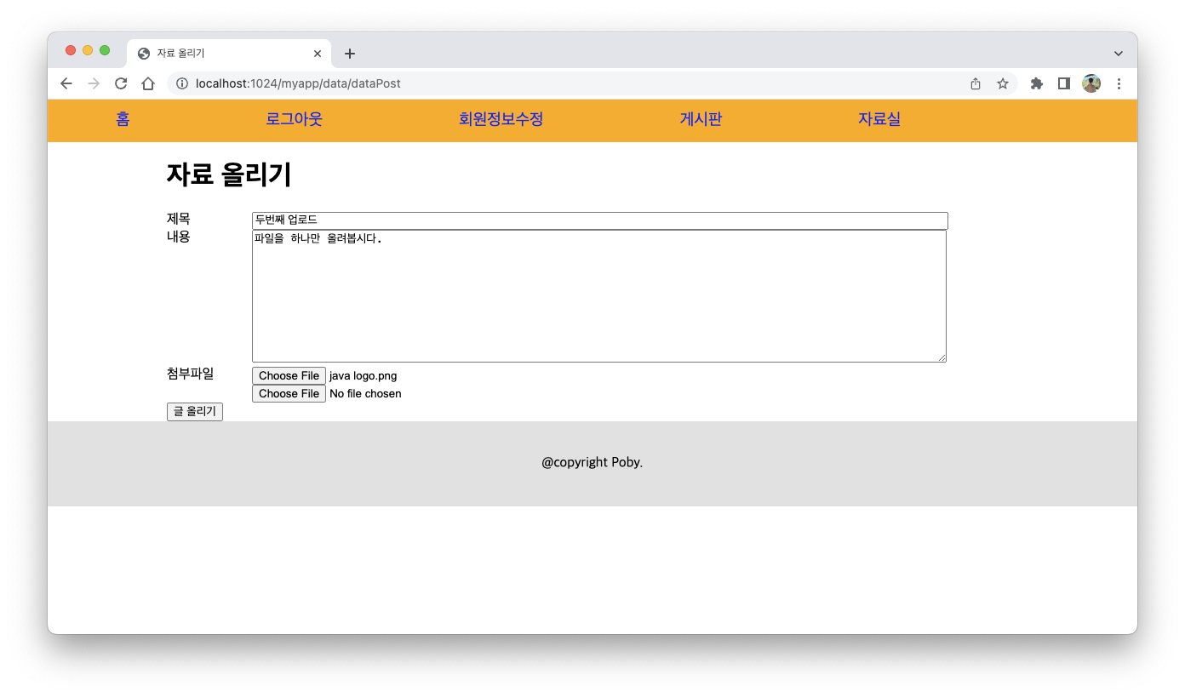The image size is (1185, 697).
Task: Open the browser home page icon
Action: coord(148,83)
